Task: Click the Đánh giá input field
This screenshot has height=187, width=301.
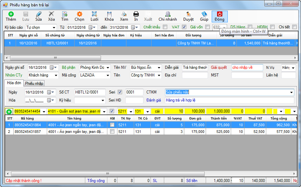Action: coord(229,100)
